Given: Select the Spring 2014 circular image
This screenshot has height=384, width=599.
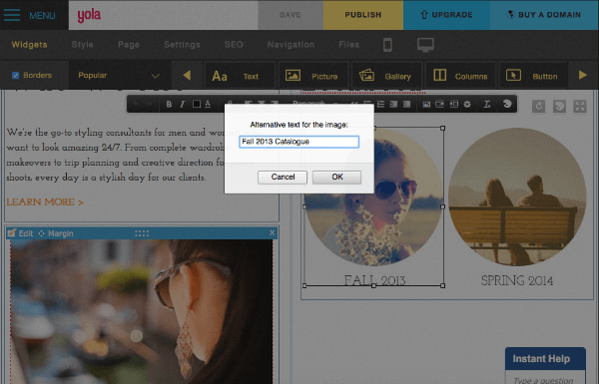Looking at the screenshot, I should [517, 196].
